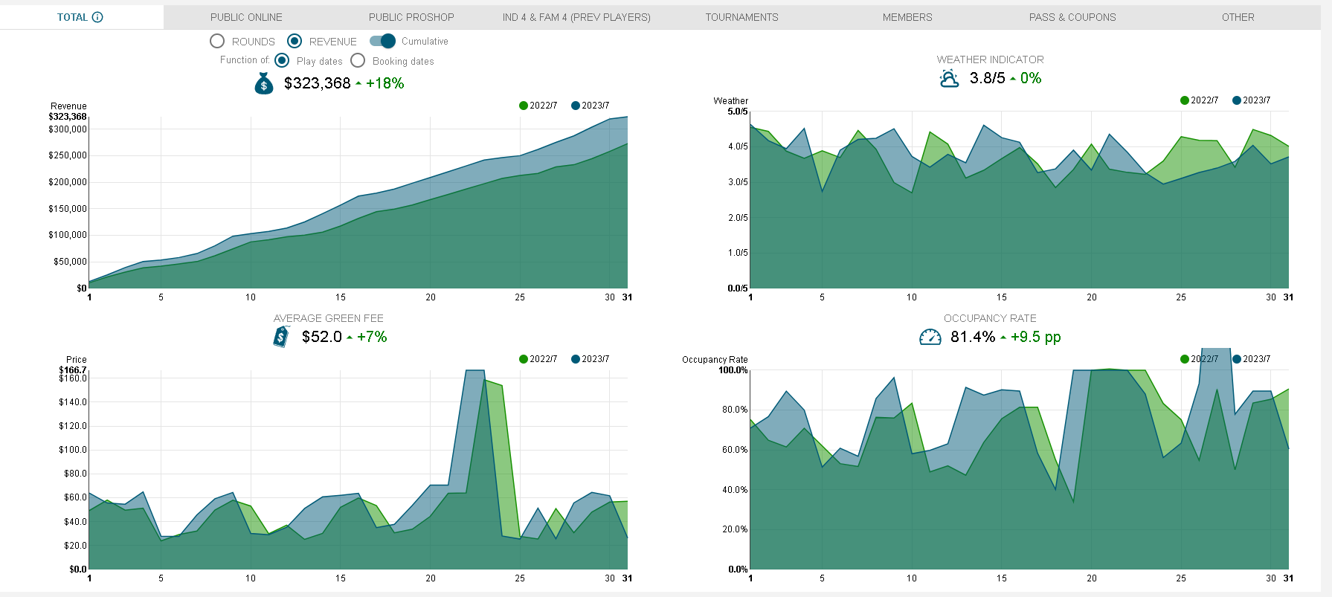This screenshot has height=597, width=1332.
Task: Choose Play dates radio button
Action: click(x=282, y=61)
